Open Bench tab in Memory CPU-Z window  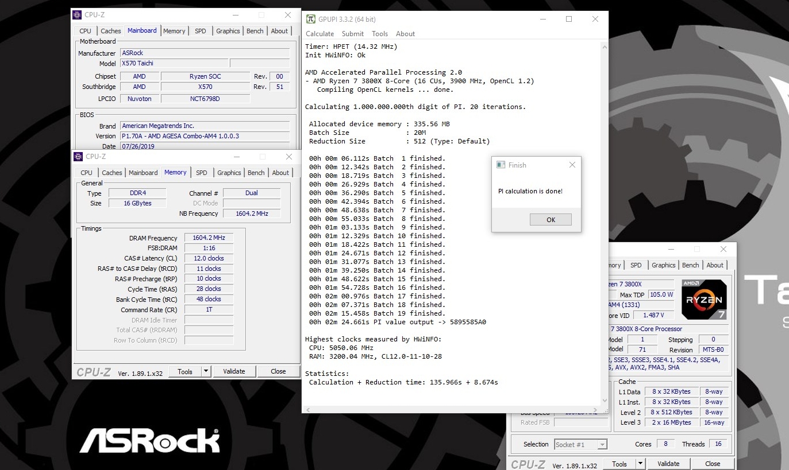[256, 173]
